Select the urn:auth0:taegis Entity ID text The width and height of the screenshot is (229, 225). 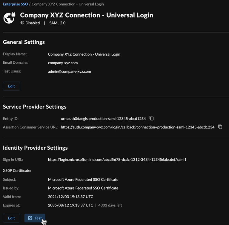coord(103,119)
